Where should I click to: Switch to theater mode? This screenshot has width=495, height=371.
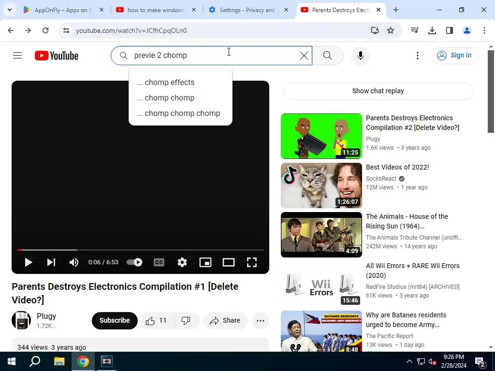tap(229, 262)
